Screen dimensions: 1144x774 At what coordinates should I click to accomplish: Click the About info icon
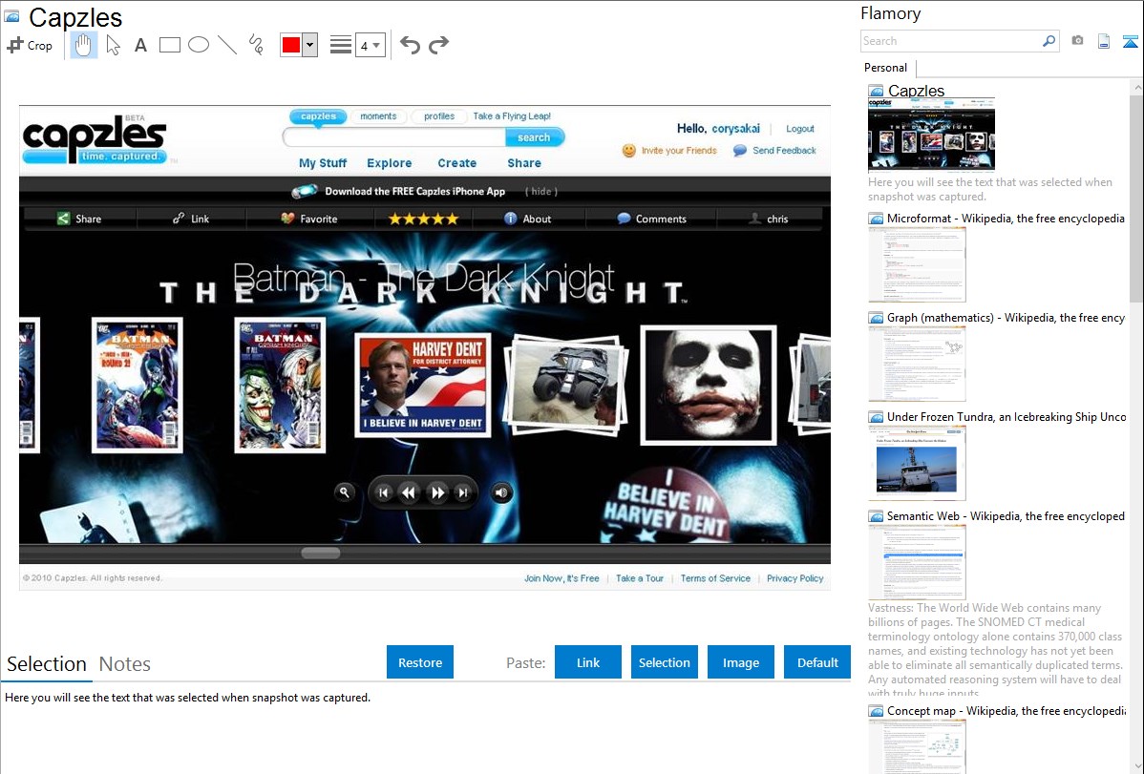[511, 219]
